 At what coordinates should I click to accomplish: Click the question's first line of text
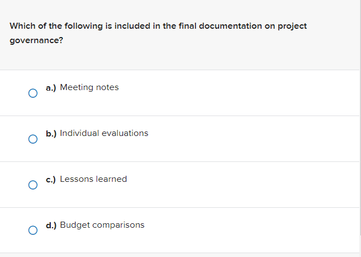click(158, 26)
